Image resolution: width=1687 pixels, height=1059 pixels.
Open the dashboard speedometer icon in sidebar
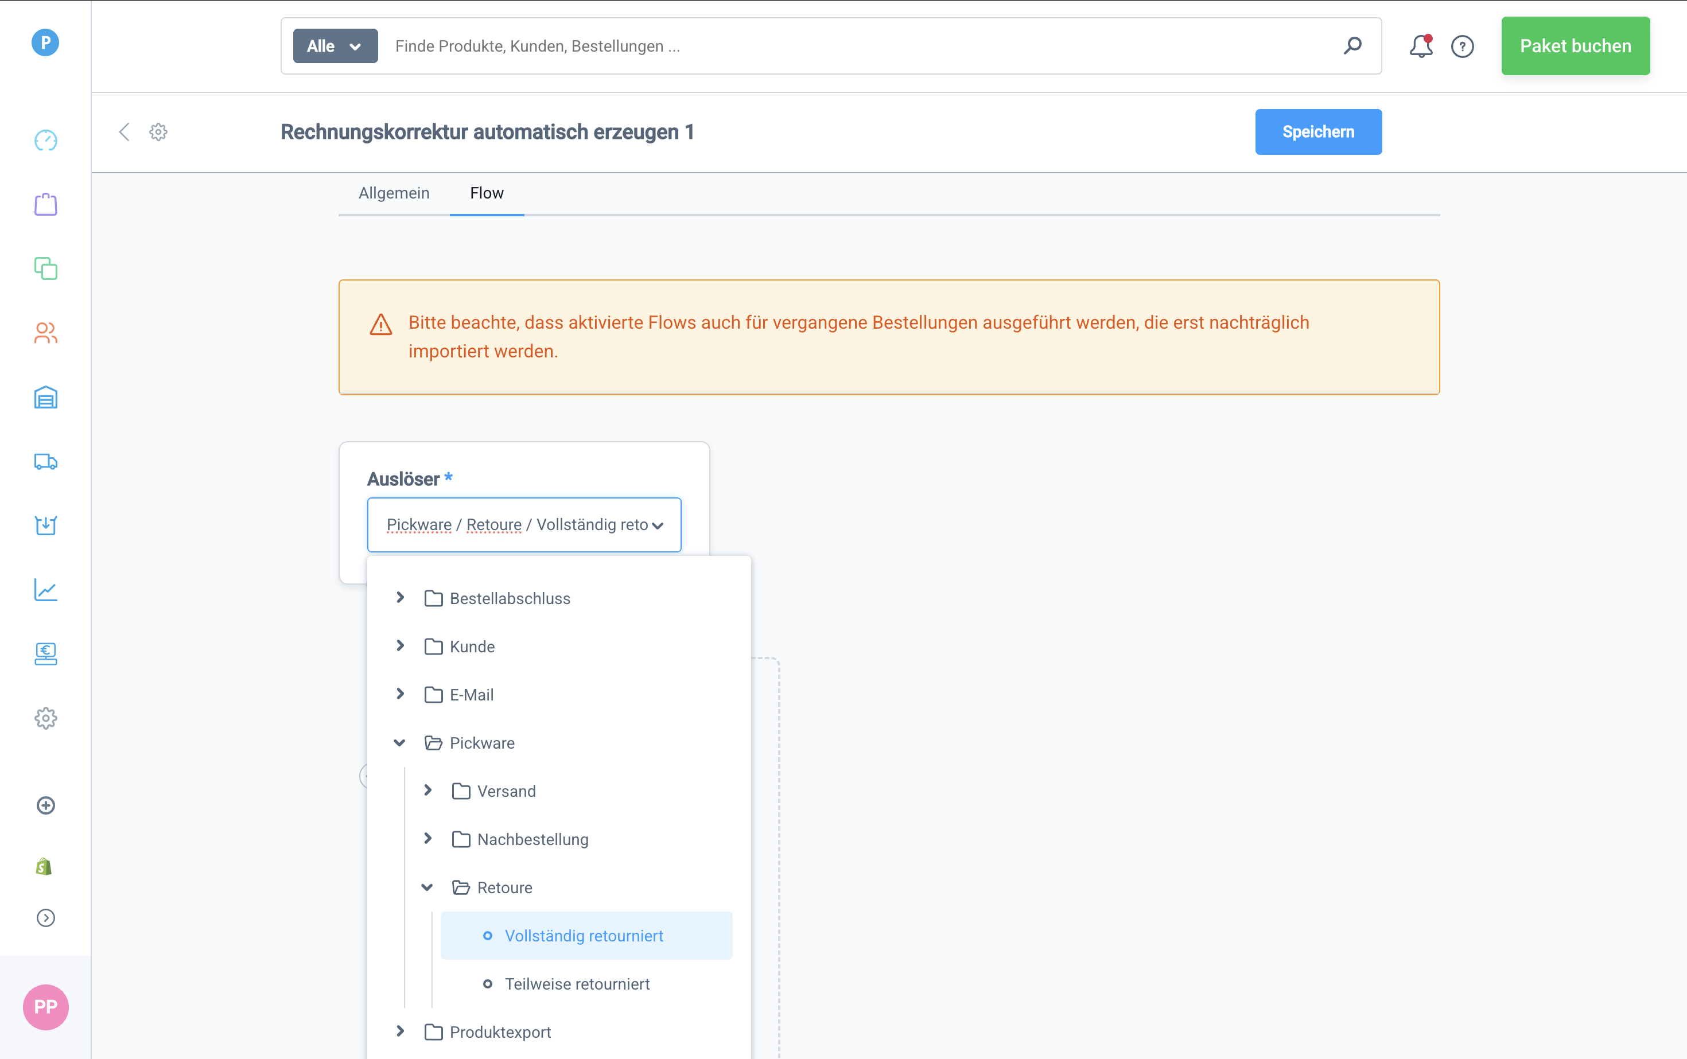(x=45, y=140)
